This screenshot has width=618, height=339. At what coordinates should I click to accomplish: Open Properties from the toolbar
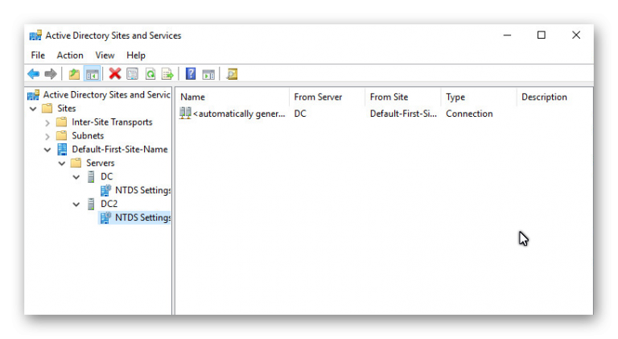(133, 74)
